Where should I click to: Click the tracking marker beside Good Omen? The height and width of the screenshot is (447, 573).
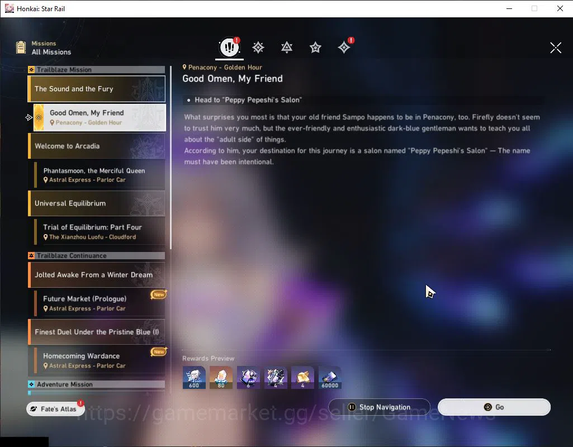tap(29, 117)
